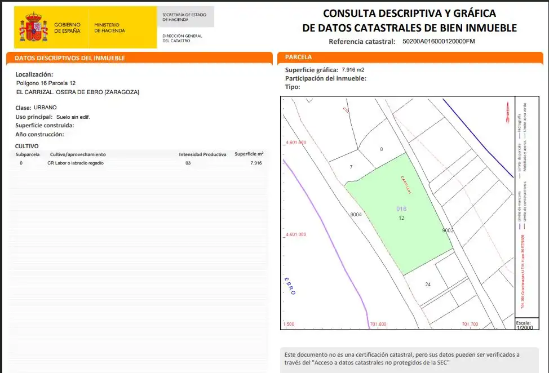Click the red 'CARRIZAL' map label
This screenshot has width=549, height=373.
[406, 185]
